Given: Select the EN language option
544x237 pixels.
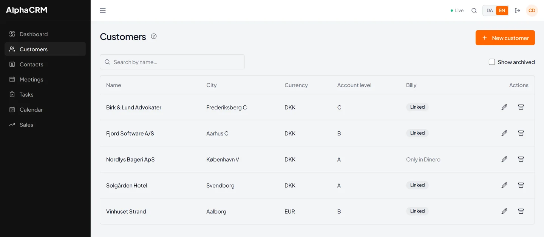Looking at the screenshot, I should (x=502, y=11).
